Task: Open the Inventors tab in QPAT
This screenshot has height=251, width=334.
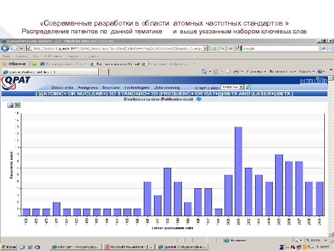Action: tap(111, 87)
